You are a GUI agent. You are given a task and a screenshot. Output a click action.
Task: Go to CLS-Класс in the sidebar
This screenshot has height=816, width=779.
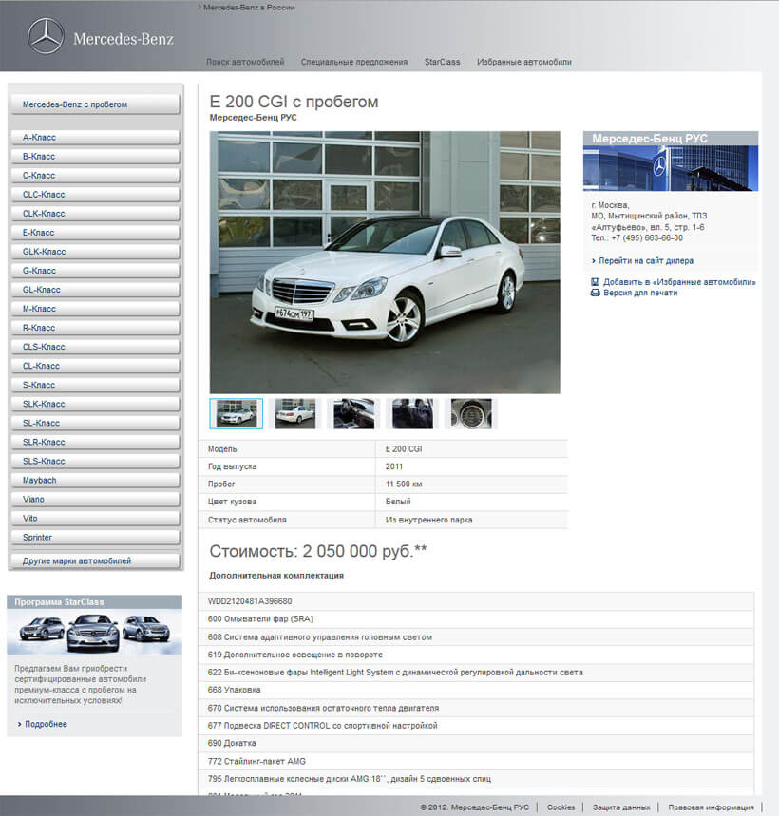tap(95, 347)
